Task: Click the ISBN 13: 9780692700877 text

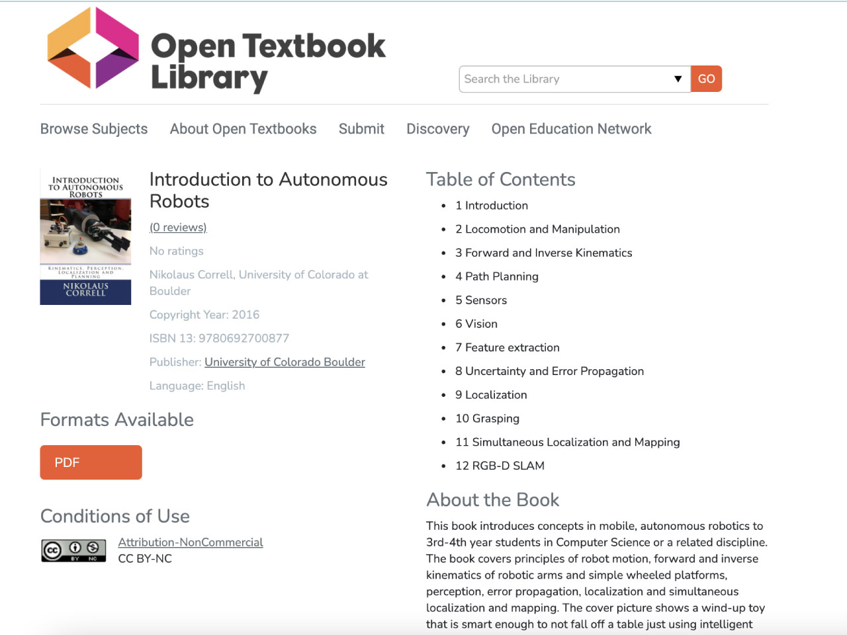Action: point(219,338)
